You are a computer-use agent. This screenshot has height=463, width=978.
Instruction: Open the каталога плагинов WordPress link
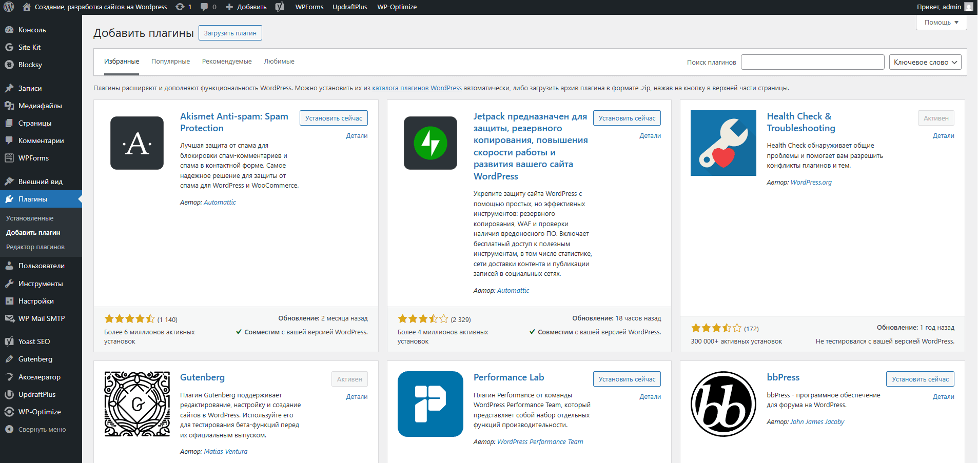click(417, 88)
